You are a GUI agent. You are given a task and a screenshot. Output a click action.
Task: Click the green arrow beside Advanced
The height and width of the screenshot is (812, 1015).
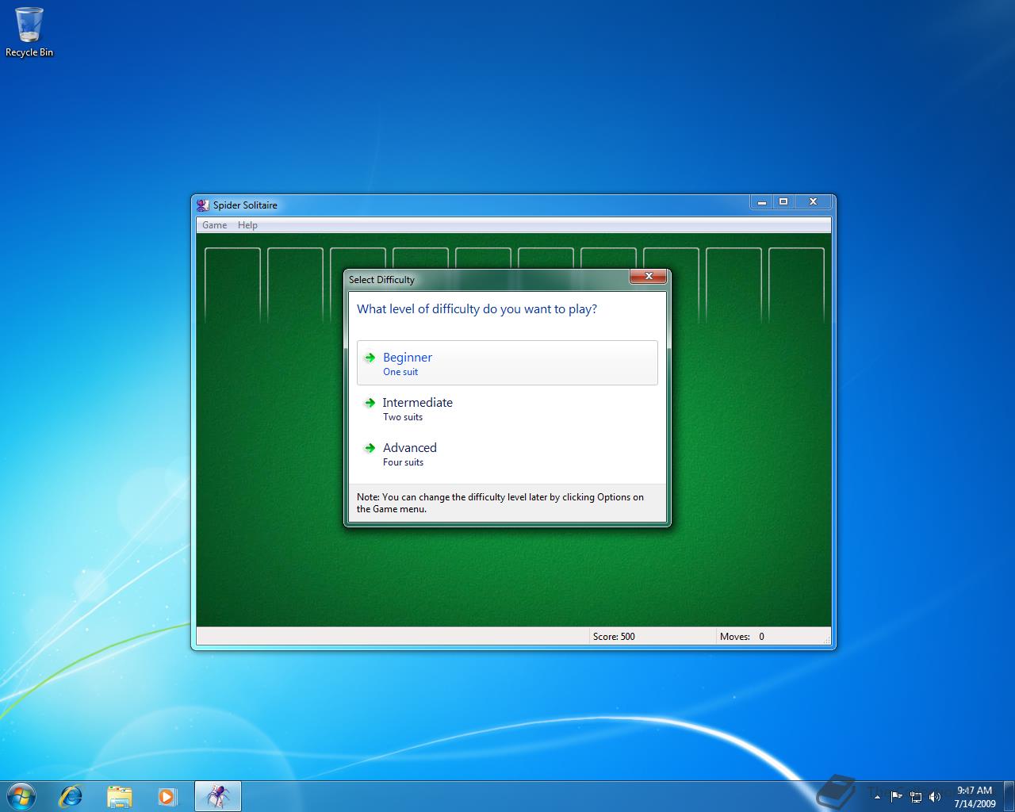[370, 448]
